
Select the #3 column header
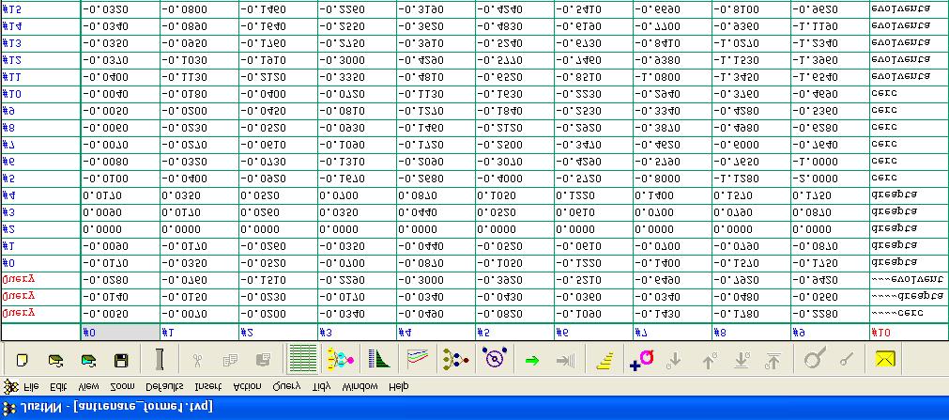(357, 332)
